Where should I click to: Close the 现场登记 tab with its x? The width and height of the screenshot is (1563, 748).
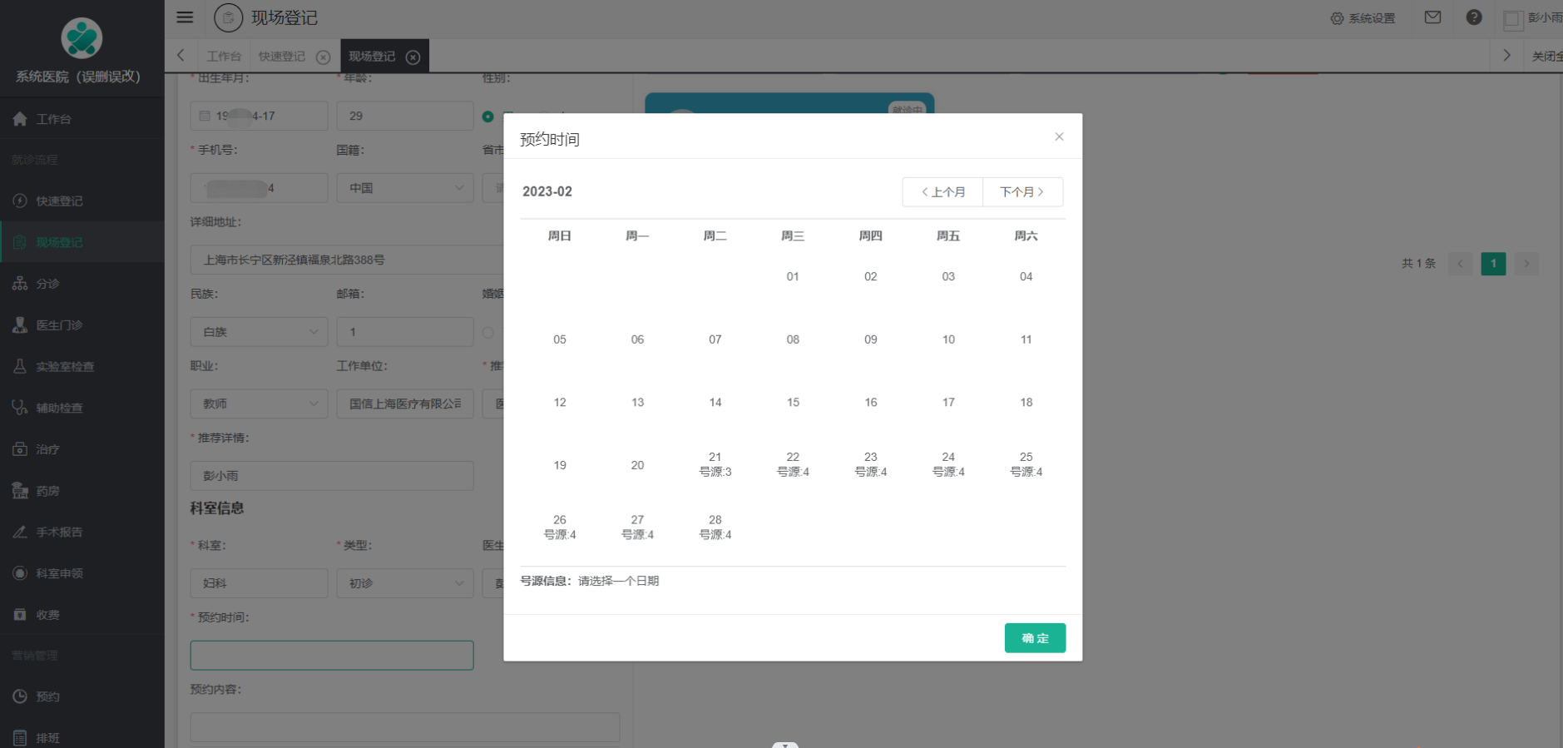(413, 57)
